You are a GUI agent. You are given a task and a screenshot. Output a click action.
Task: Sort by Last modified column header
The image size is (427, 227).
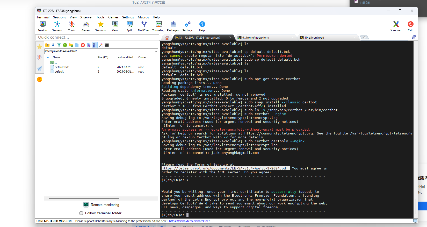point(125,57)
